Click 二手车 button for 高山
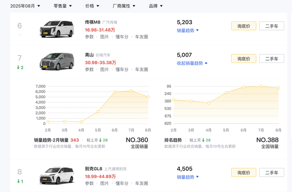 click(x=272, y=59)
